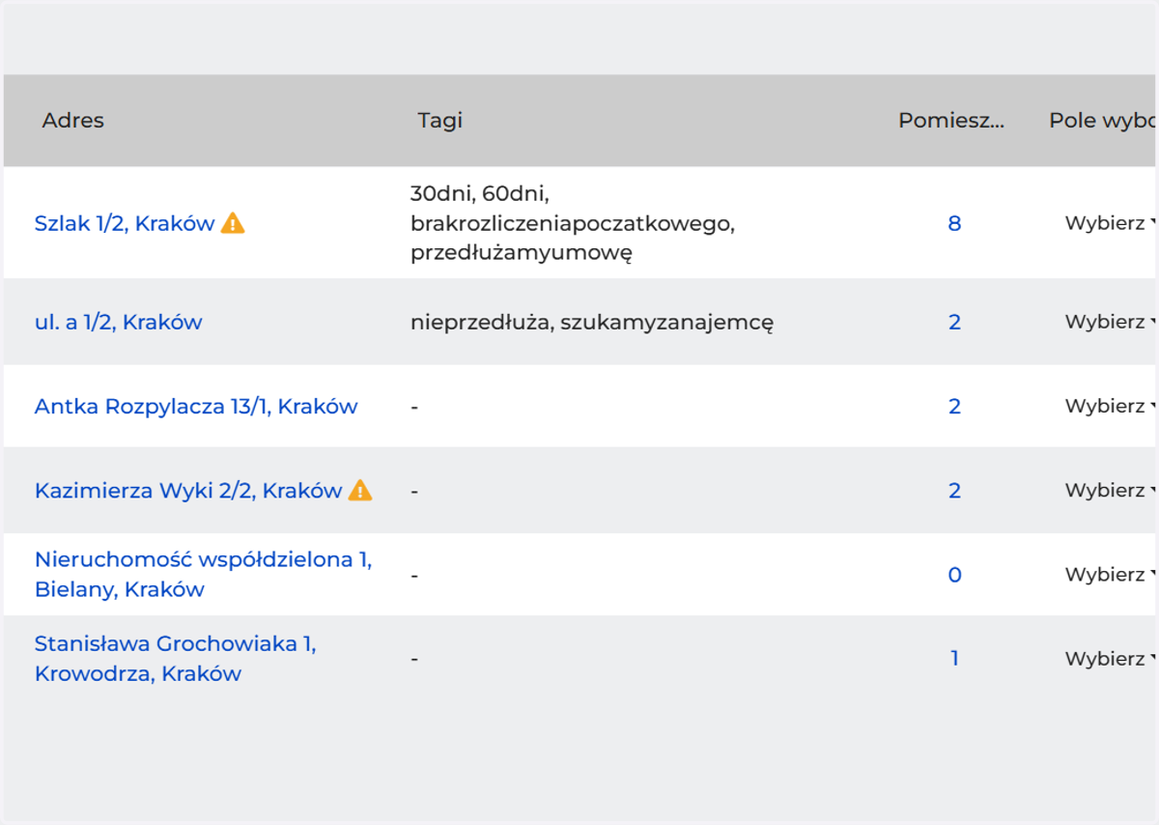The width and height of the screenshot is (1159, 825).
Task: Click room count 2 for Antka Rozpylacza 13/1
Action: tap(954, 406)
